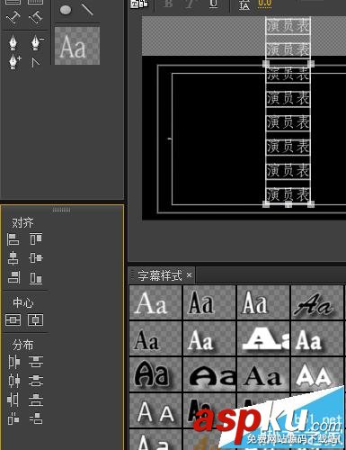
Task: Distribute objects with even vertical spacing
Action: pyautogui.click(x=36, y=418)
